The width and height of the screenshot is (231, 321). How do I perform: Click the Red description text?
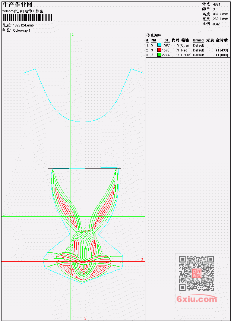click(x=184, y=50)
